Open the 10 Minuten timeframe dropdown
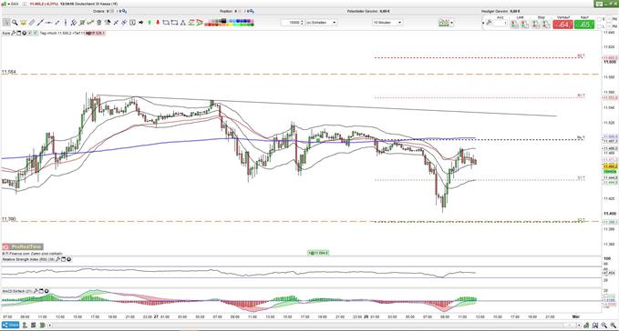Image resolution: width=619 pixels, height=331 pixels. coord(387,23)
